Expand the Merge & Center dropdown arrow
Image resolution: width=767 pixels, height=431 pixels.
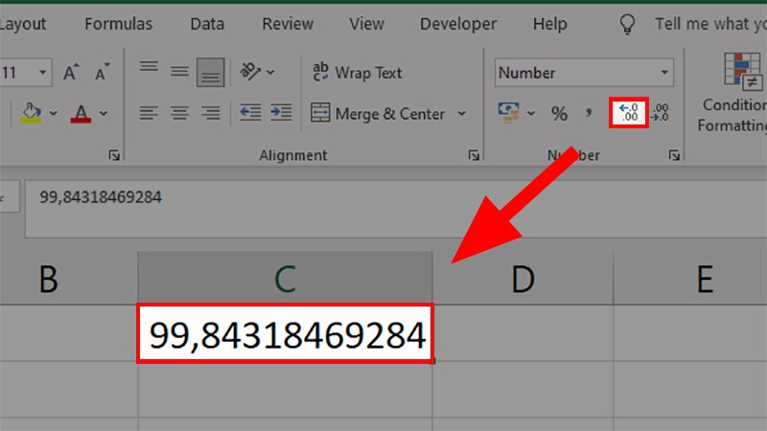pyautogui.click(x=461, y=114)
